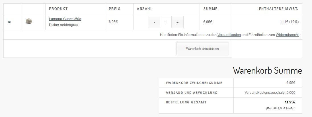312x117 pixels.
Task: Open the Versandkosten link
Action: (229, 35)
